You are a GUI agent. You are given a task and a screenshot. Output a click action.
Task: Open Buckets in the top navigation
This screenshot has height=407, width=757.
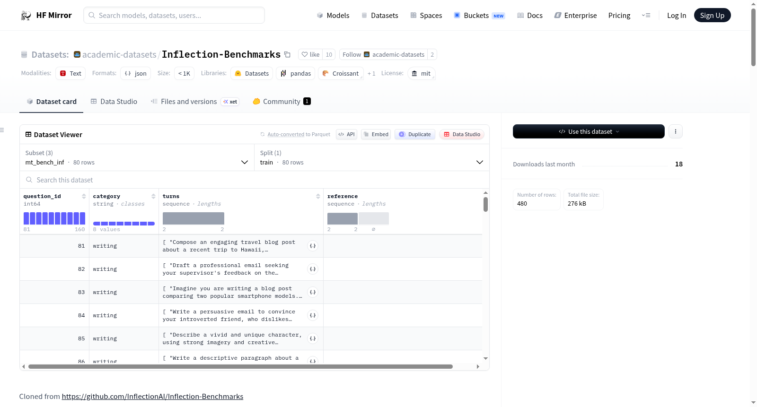479,16
